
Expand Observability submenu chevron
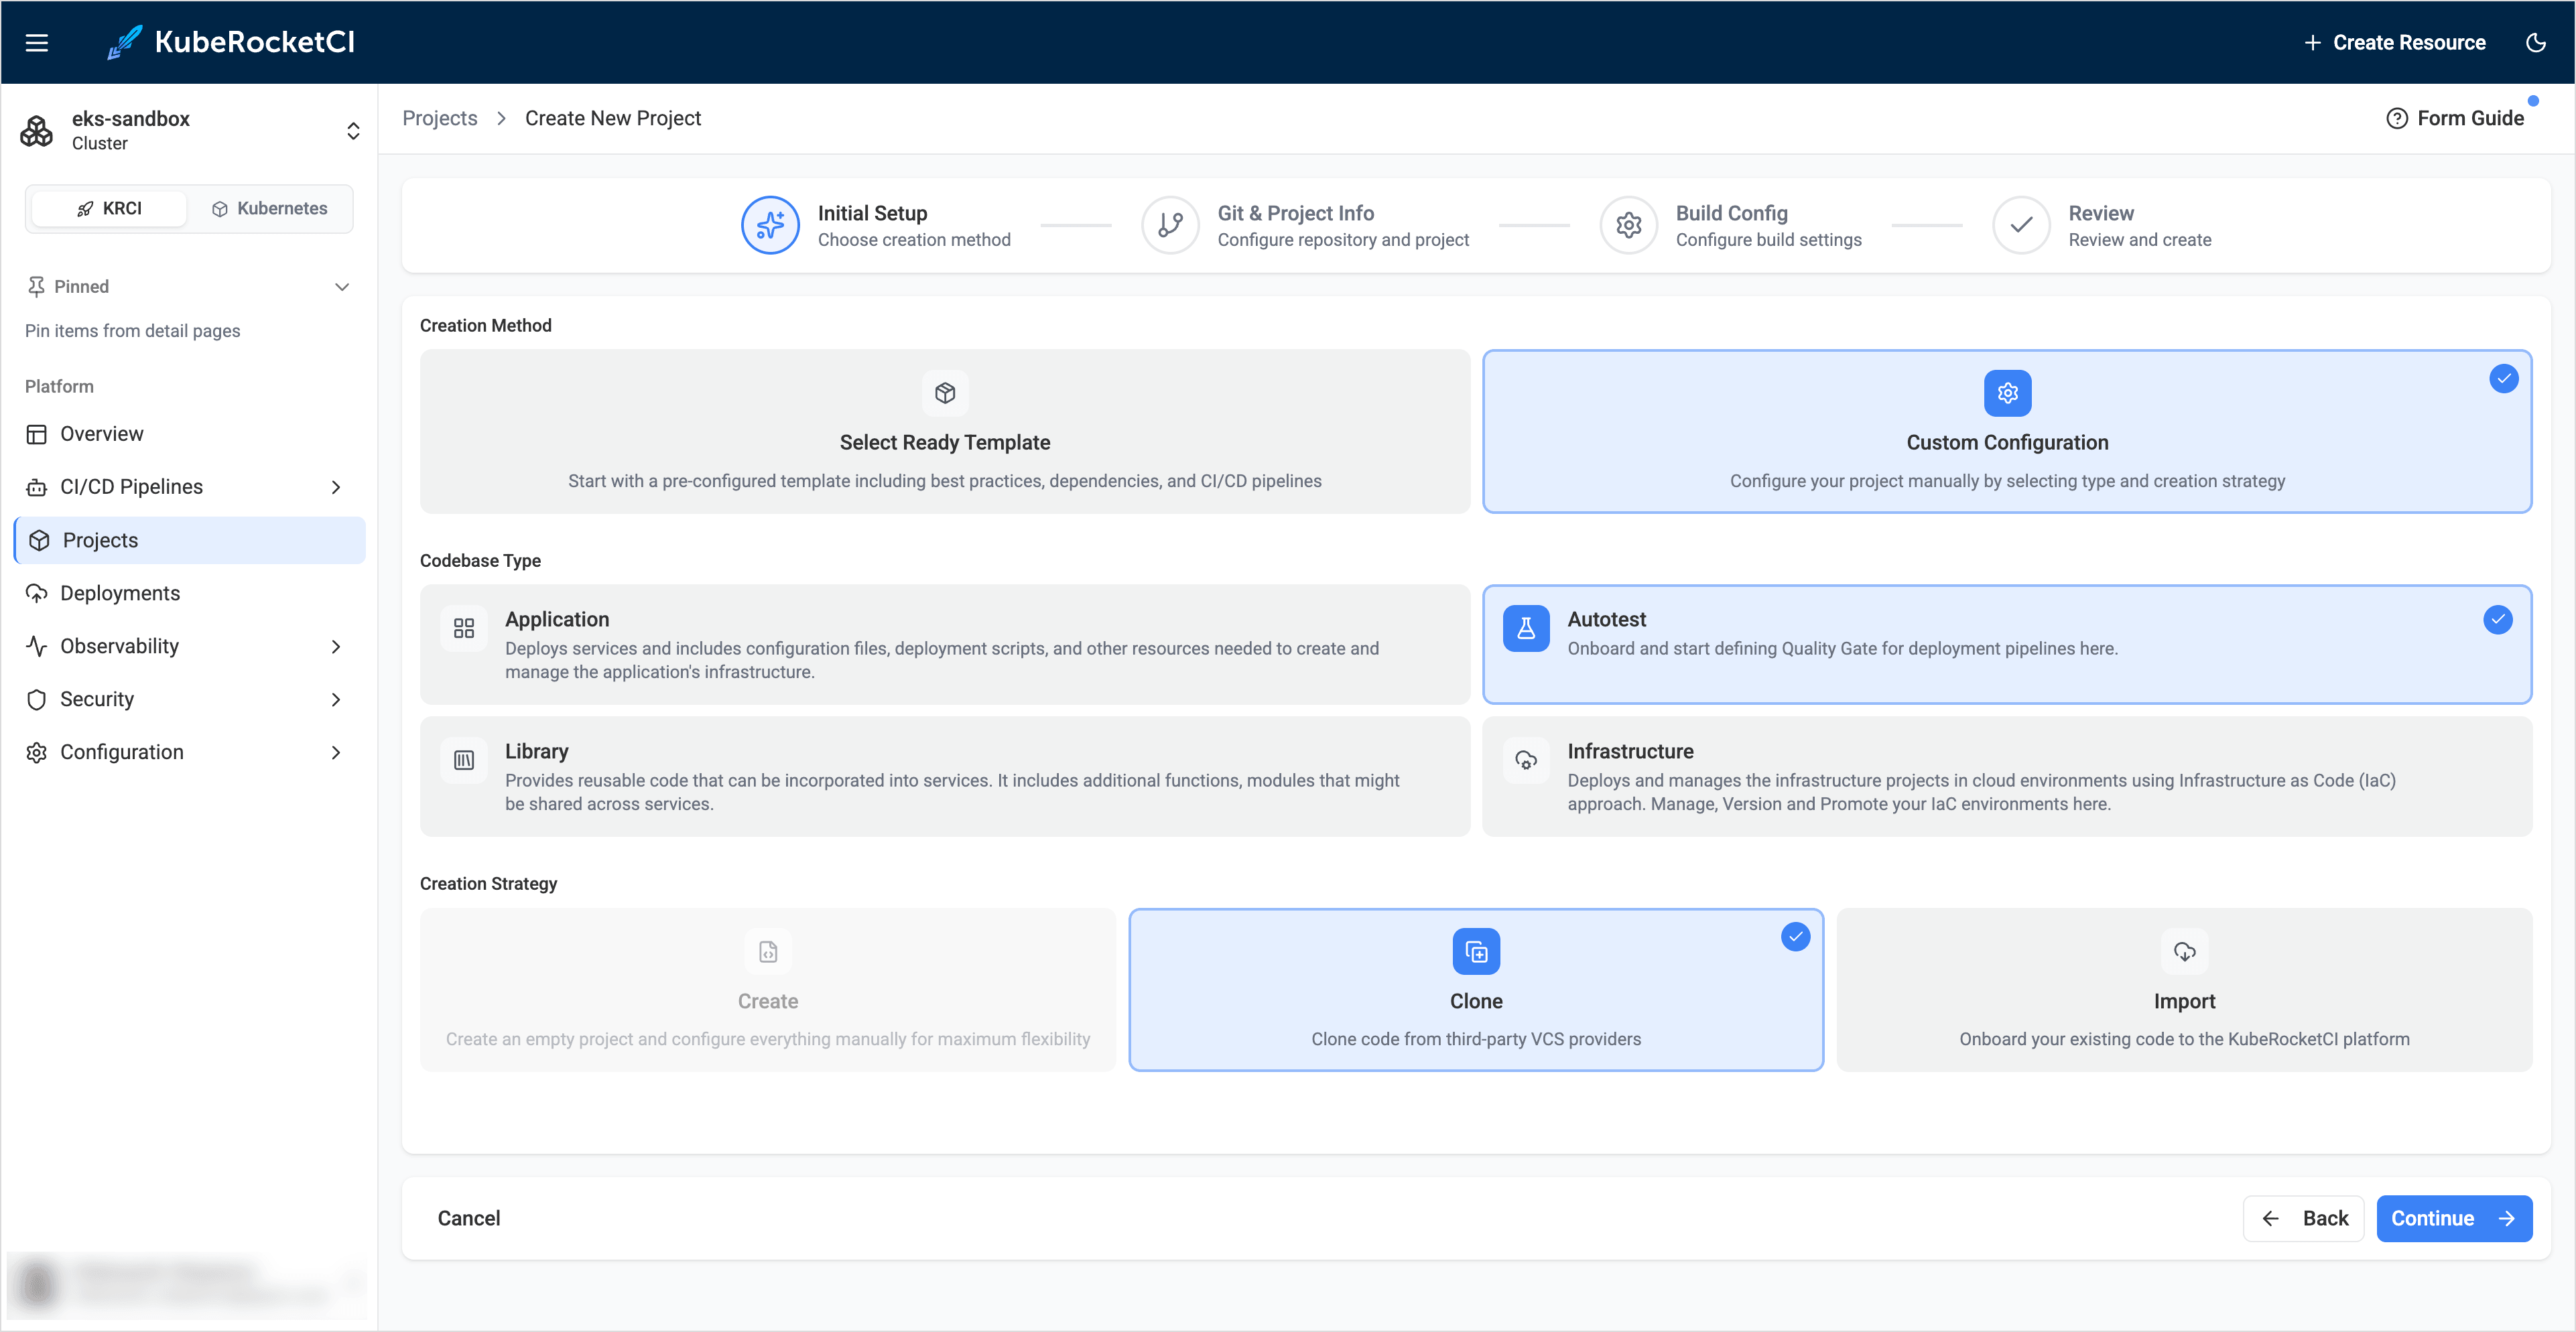point(336,646)
